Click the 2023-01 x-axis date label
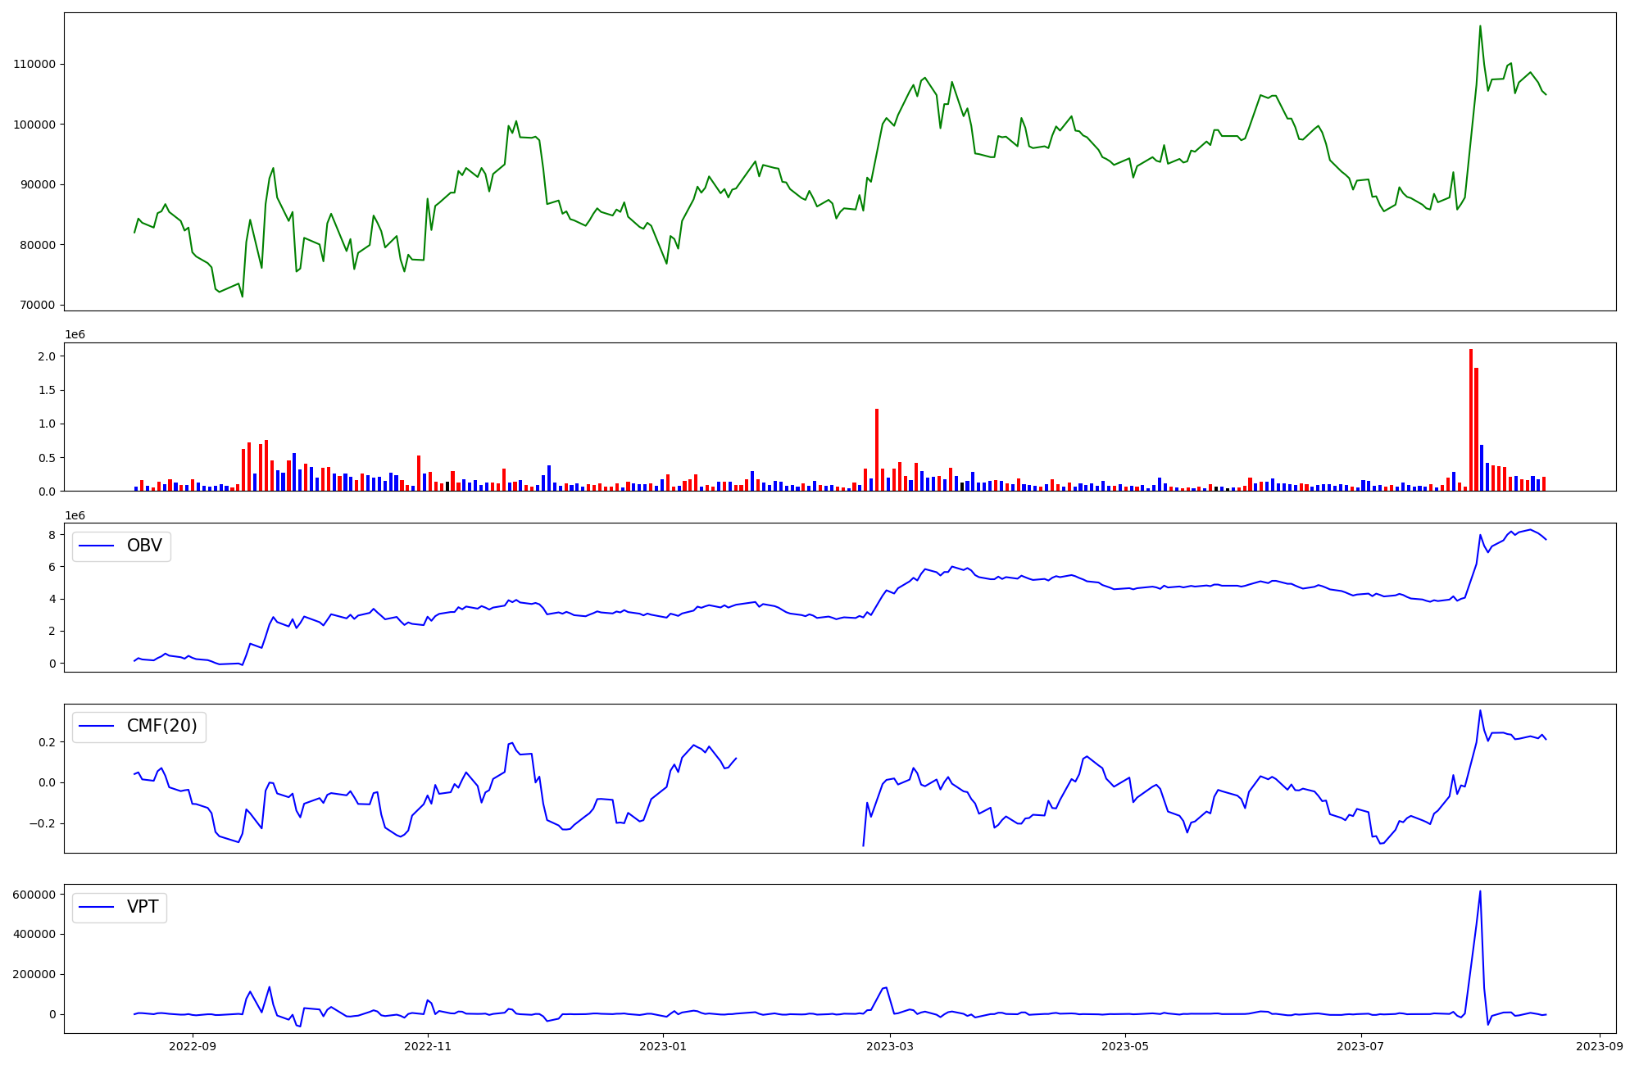The height and width of the screenshot is (1065, 1639). (x=662, y=1046)
